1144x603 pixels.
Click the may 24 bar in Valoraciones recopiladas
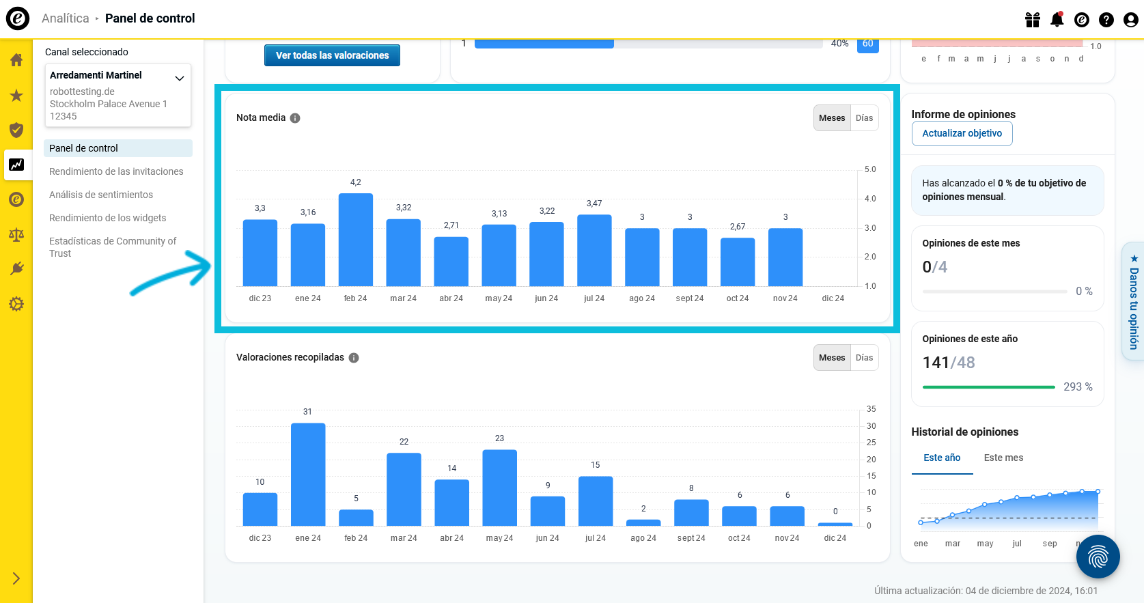point(500,488)
